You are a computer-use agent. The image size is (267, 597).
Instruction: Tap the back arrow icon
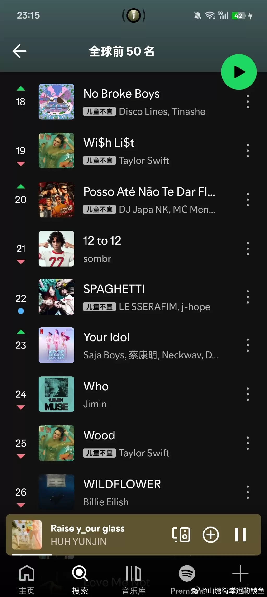(20, 51)
